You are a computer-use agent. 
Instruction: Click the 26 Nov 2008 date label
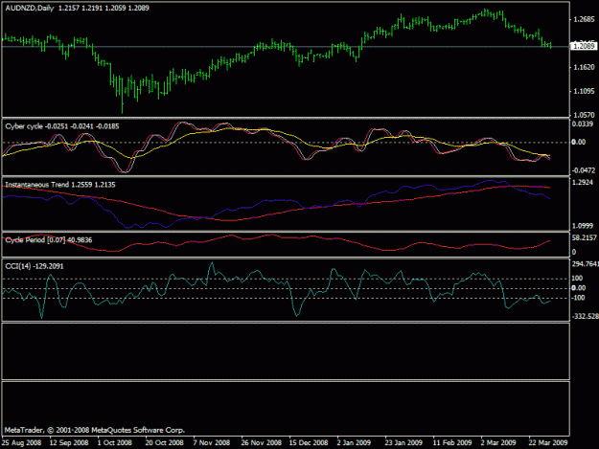[262, 442]
